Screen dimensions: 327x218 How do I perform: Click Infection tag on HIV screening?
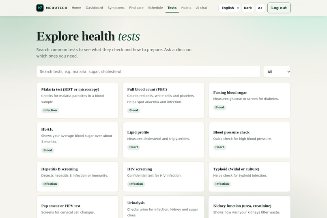click(x=136, y=184)
